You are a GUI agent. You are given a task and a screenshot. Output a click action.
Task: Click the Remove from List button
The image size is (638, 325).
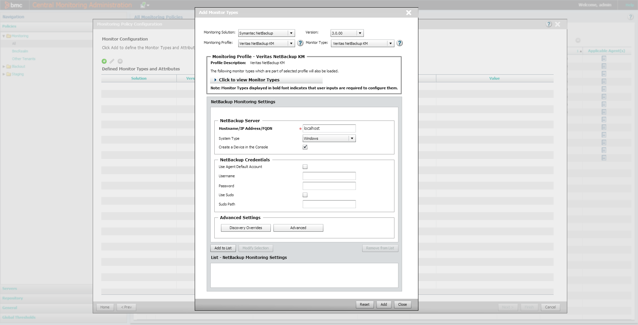tap(380, 248)
